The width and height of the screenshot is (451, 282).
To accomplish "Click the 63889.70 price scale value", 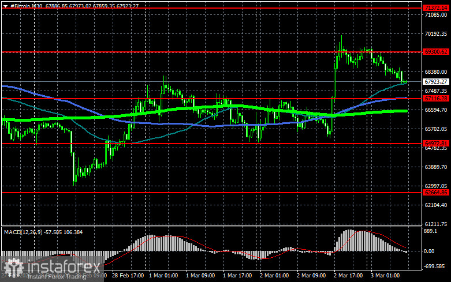I will [x=436, y=167].
